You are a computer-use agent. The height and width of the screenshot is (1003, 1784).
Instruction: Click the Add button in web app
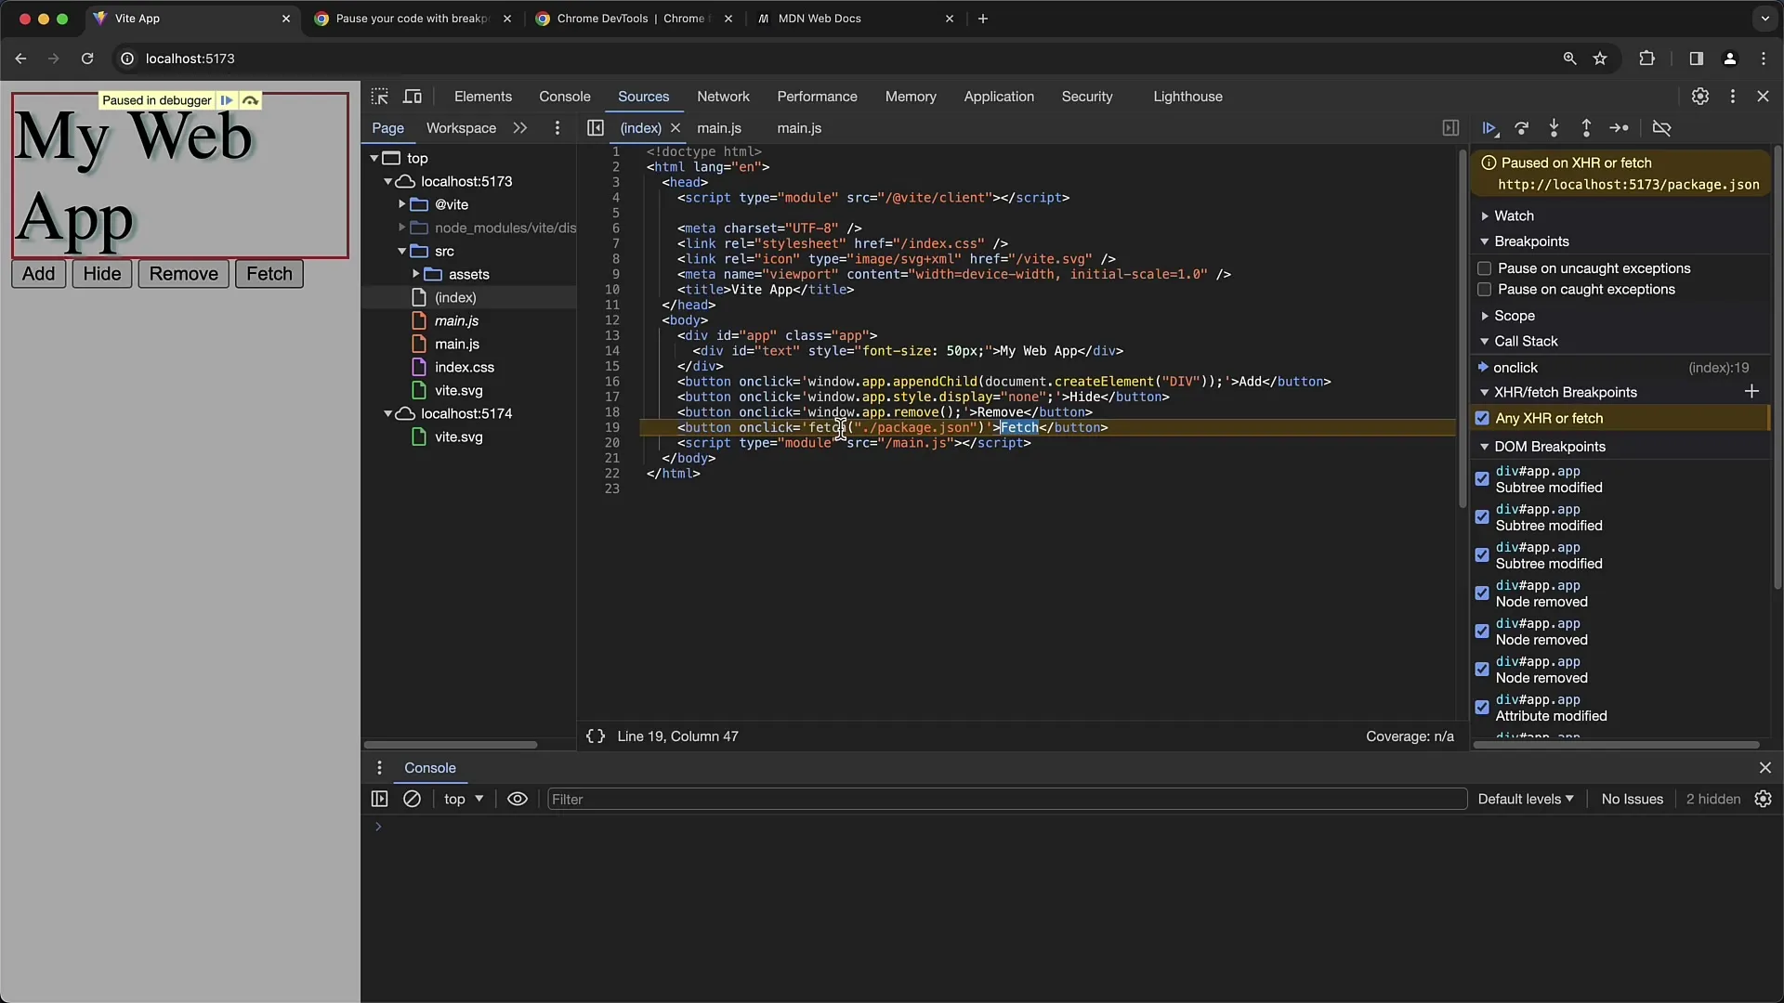point(39,273)
